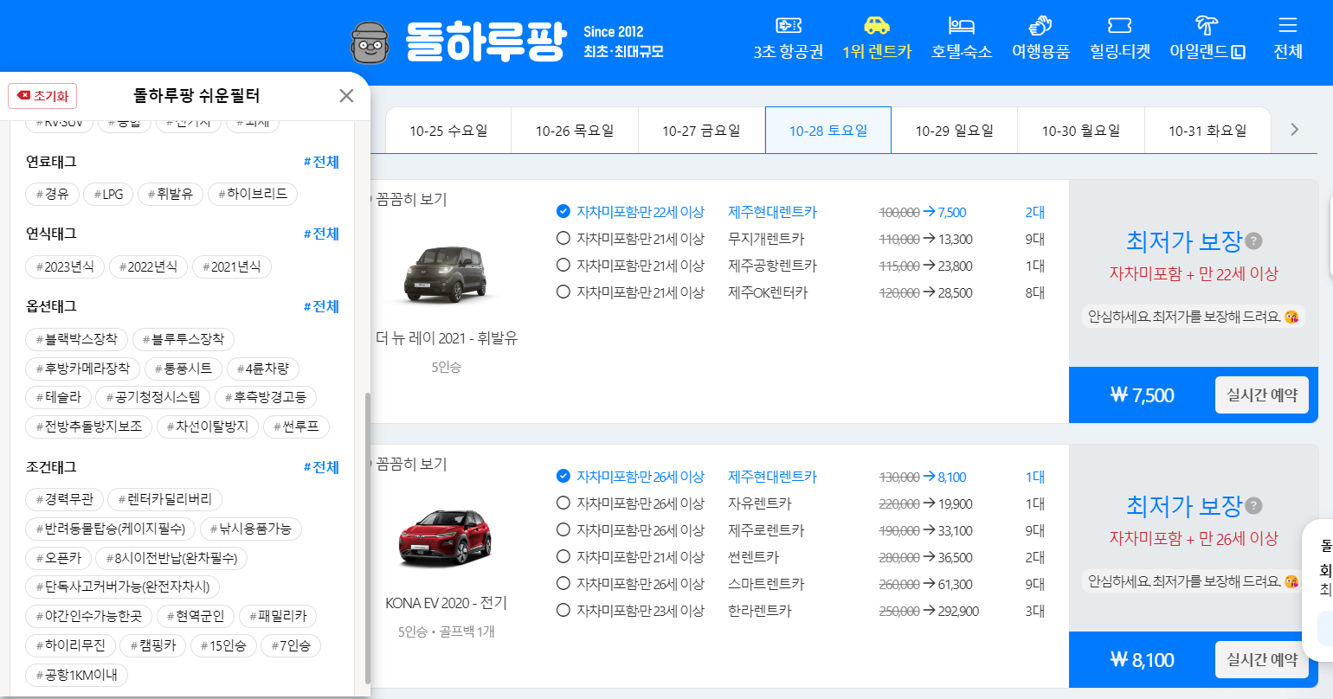Enable the #패밀리카 condition tag
1333x699 pixels.
278,616
